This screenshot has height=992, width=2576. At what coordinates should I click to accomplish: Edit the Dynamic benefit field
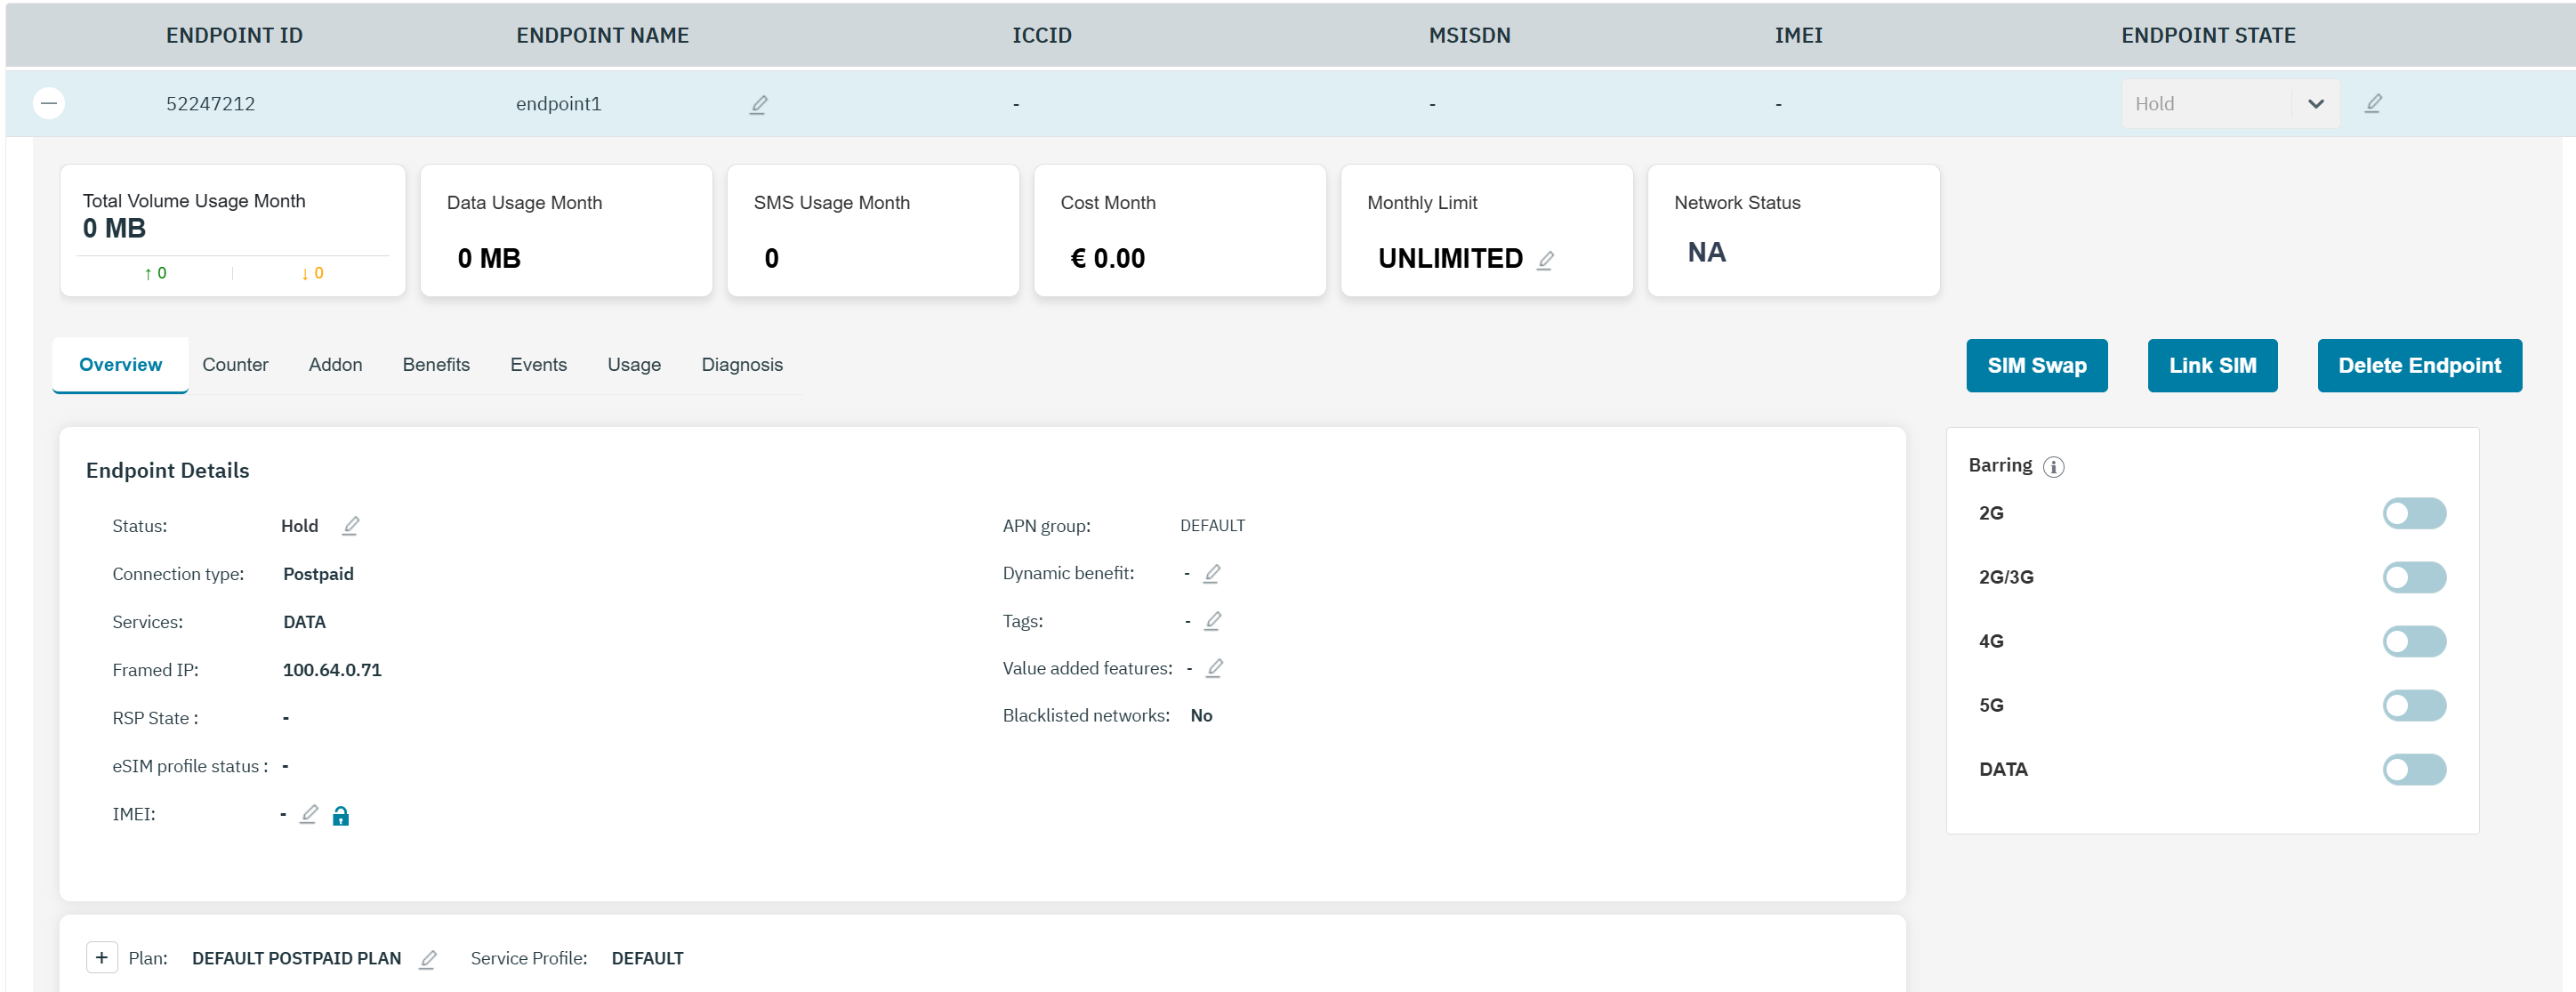coord(1211,573)
